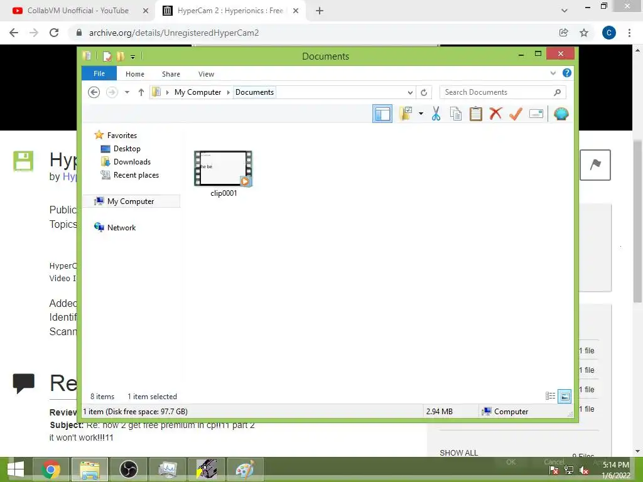Click the blue shell icon in toolbar

coord(561,114)
